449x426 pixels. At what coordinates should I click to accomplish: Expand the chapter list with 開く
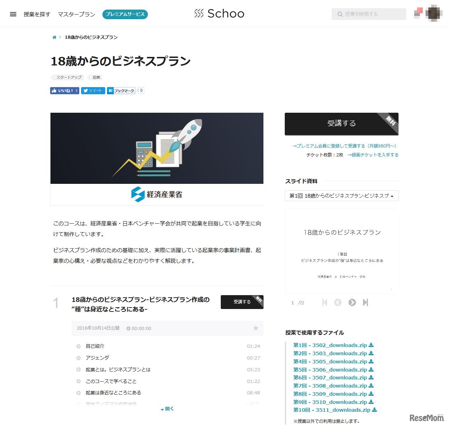click(x=167, y=409)
